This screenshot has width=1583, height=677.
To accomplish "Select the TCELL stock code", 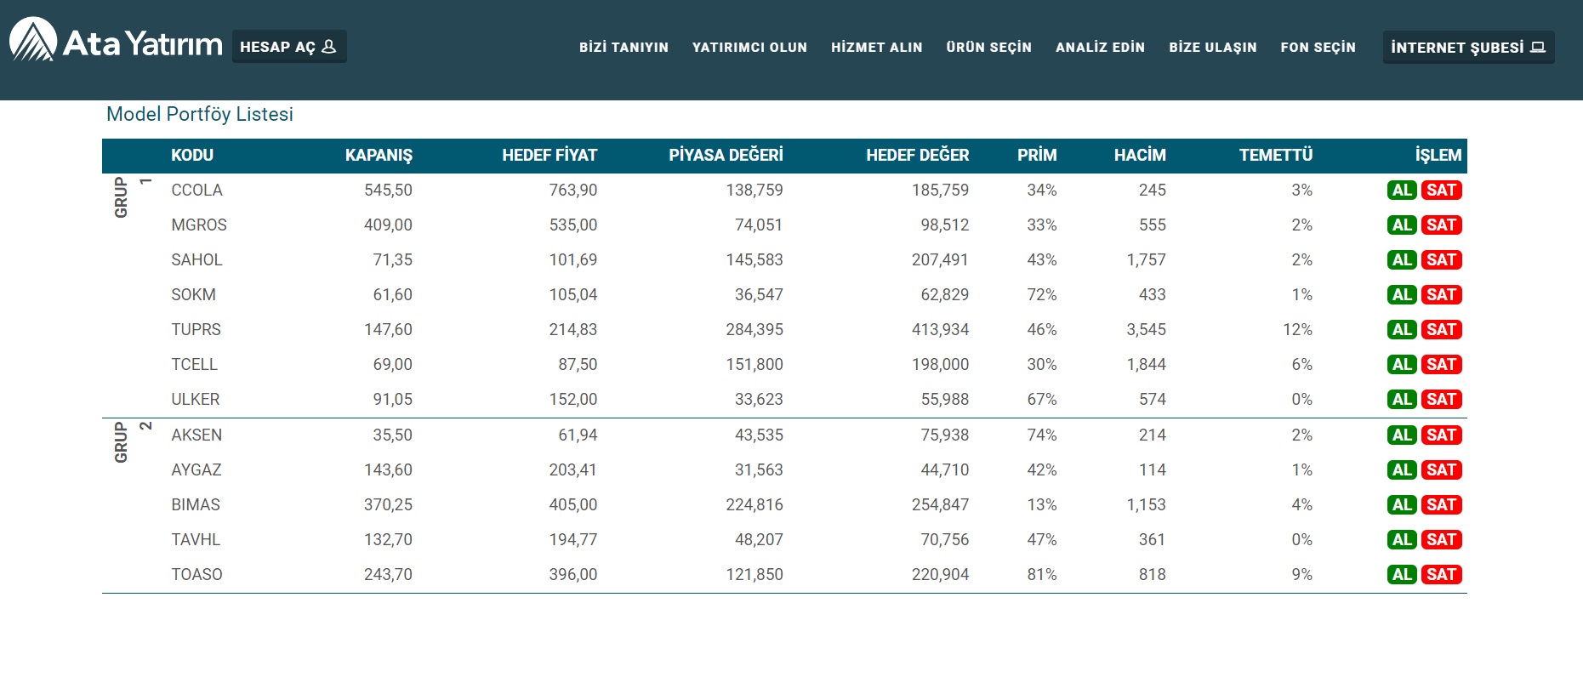I will [194, 365].
